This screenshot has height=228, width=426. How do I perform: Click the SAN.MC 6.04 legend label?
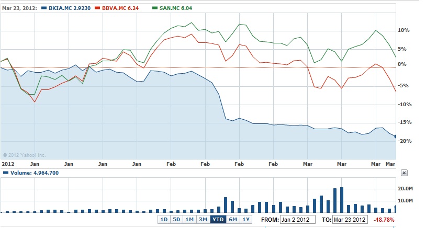(176, 8)
